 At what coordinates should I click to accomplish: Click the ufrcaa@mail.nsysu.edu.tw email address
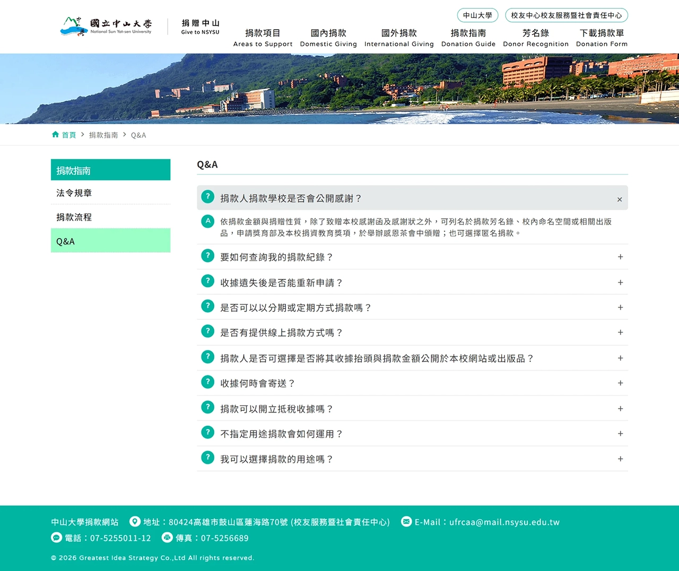pyautogui.click(x=504, y=522)
